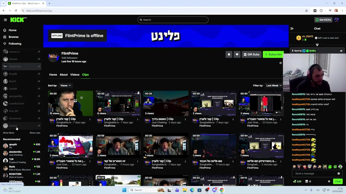Open options for the 15 views clip
Image resolution: width=346 pixels, height=194 pixels.
point(90,119)
